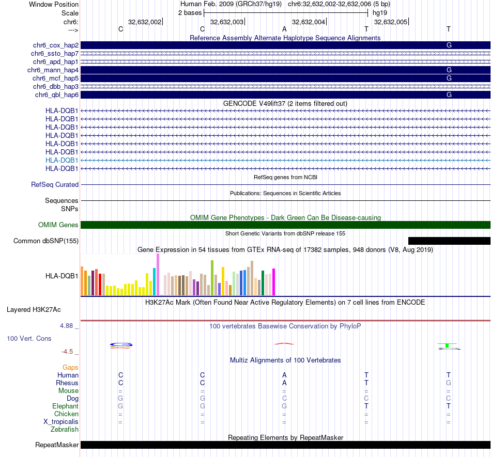Click the G mismatch on chr6_qbl_hap6 row
Viewport: 491px width, 457px height.
449,95
